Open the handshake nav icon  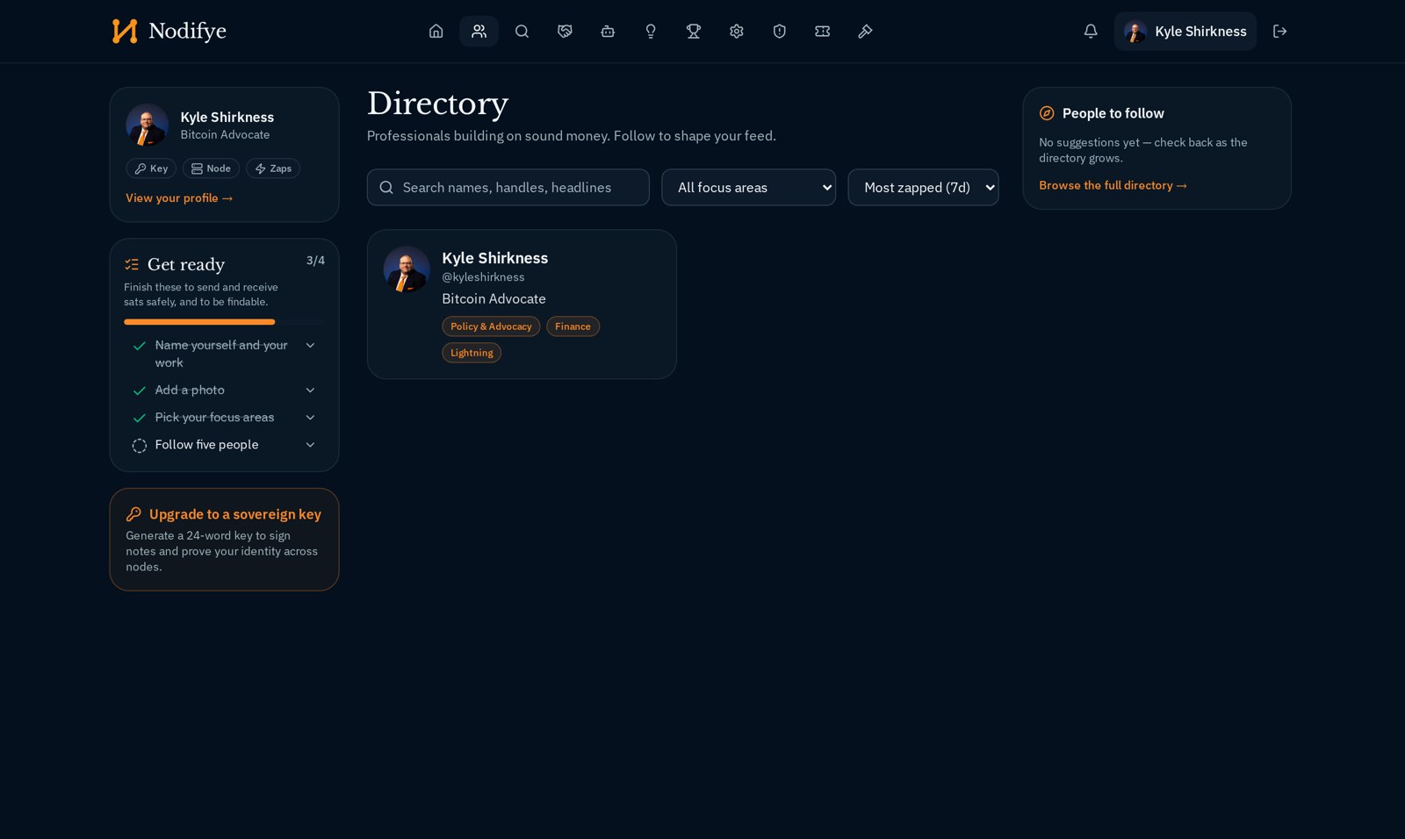[x=565, y=32]
